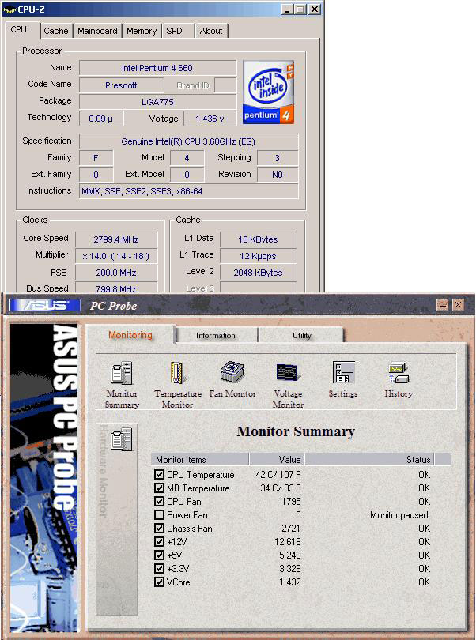Click the +3.3V value 3.328
The image size is (476, 640).
pyautogui.click(x=289, y=569)
